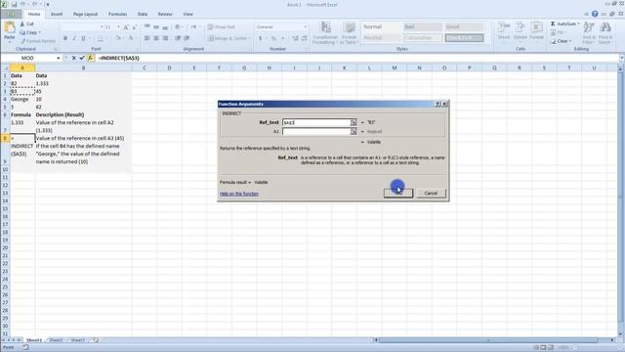Image resolution: width=625 pixels, height=352 pixels.
Task: Open the Clear dropdown in Editing group
Action: 570,41
